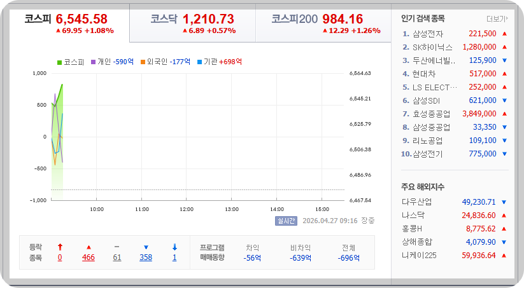524x288 pixels.
Task: Open 니케이225 overseas index
Action: point(419,256)
